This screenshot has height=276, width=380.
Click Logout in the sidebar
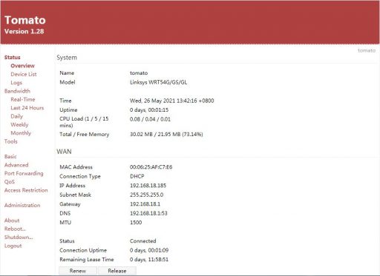tap(13, 246)
